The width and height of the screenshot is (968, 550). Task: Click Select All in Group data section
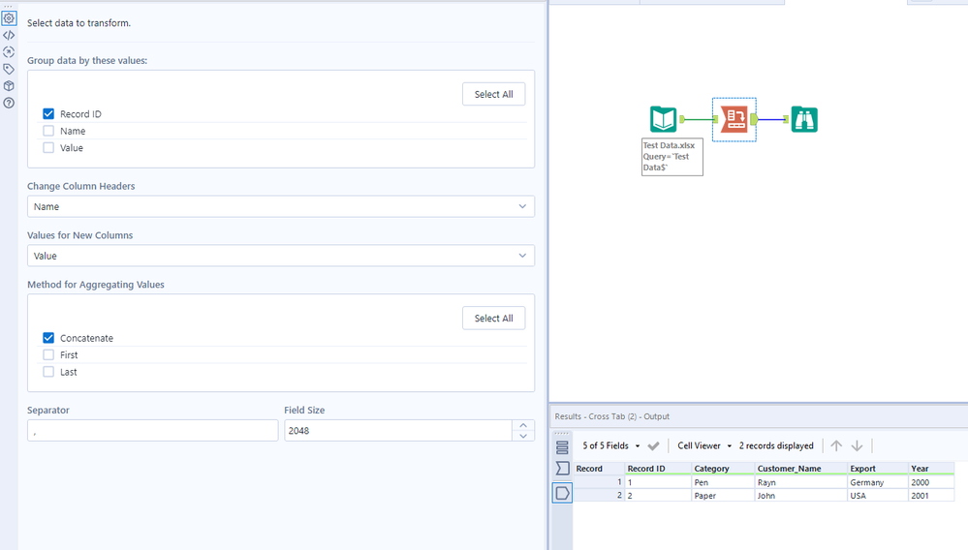pyautogui.click(x=494, y=94)
